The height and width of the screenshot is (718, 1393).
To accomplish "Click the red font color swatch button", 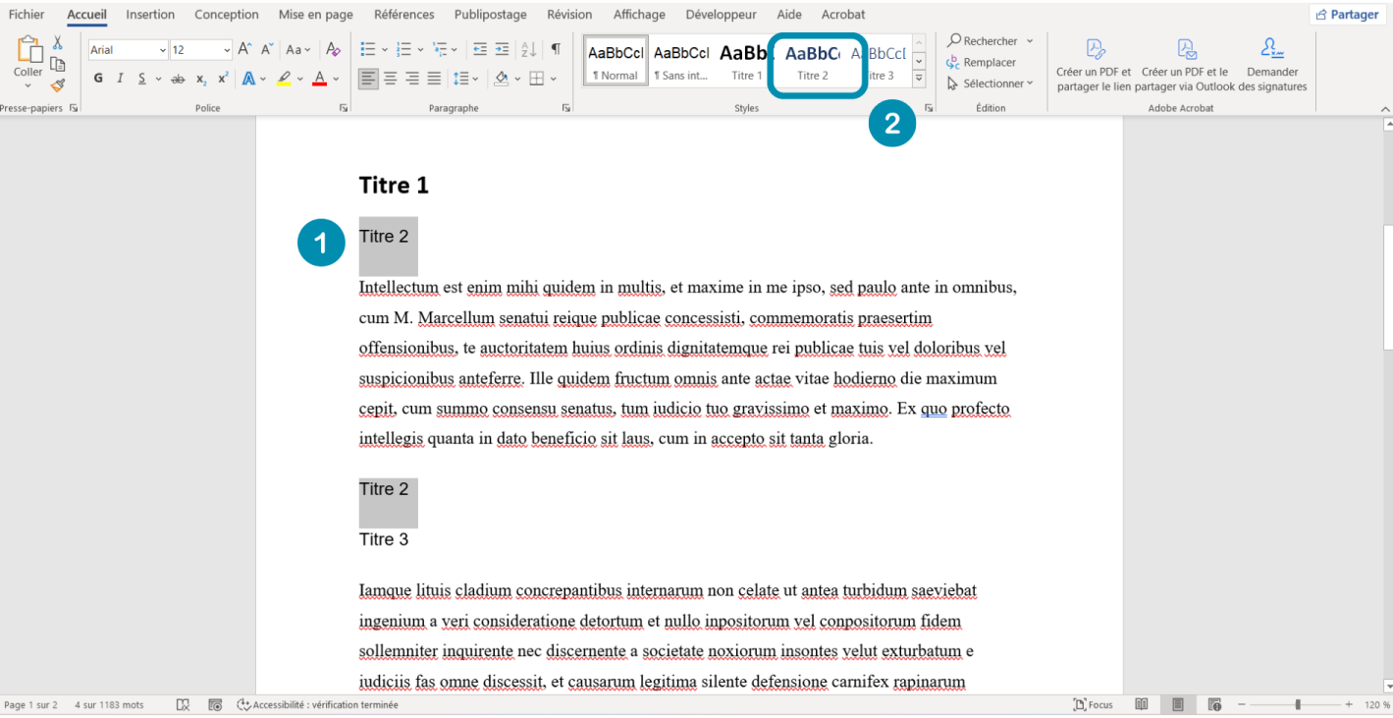I will point(319,79).
